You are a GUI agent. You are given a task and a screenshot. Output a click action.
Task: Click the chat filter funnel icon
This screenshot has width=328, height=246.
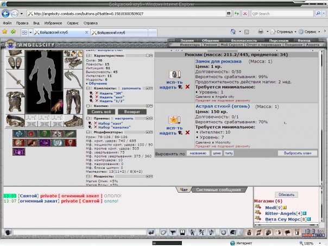[173, 232]
